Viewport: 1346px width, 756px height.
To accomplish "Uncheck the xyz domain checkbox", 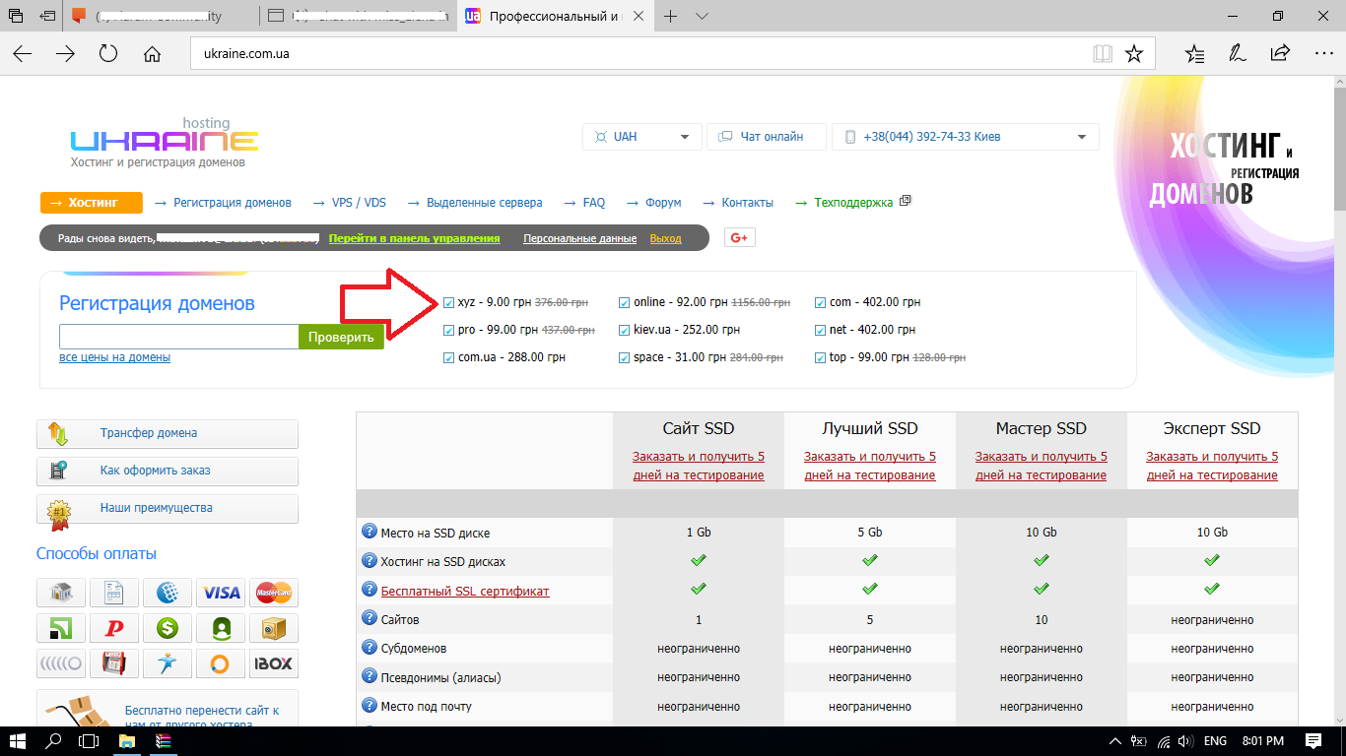I will click(449, 303).
